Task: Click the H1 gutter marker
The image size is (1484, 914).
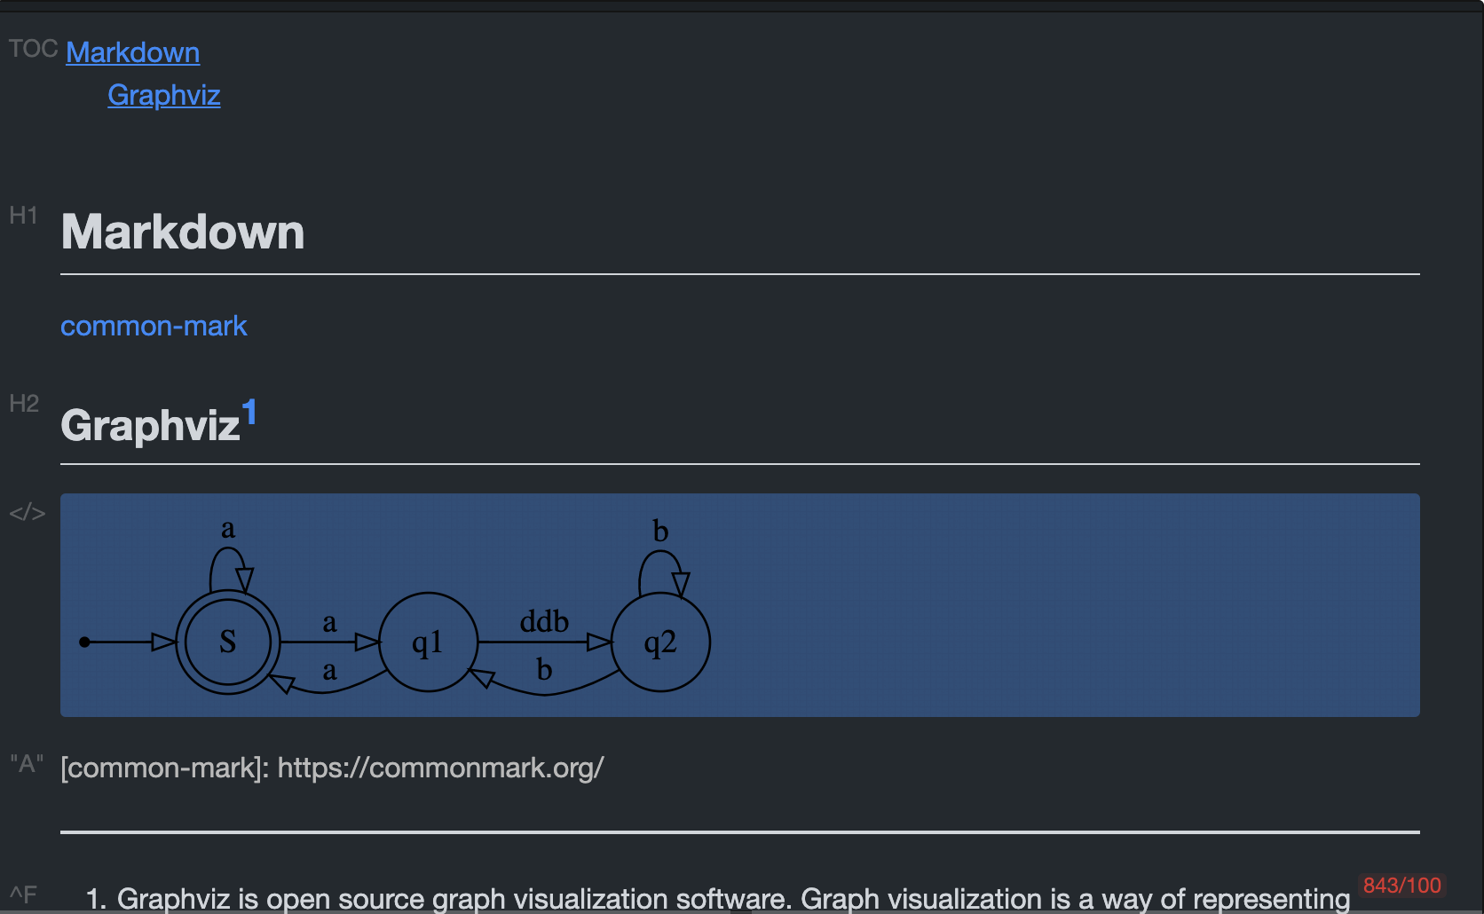Action: click(x=23, y=216)
